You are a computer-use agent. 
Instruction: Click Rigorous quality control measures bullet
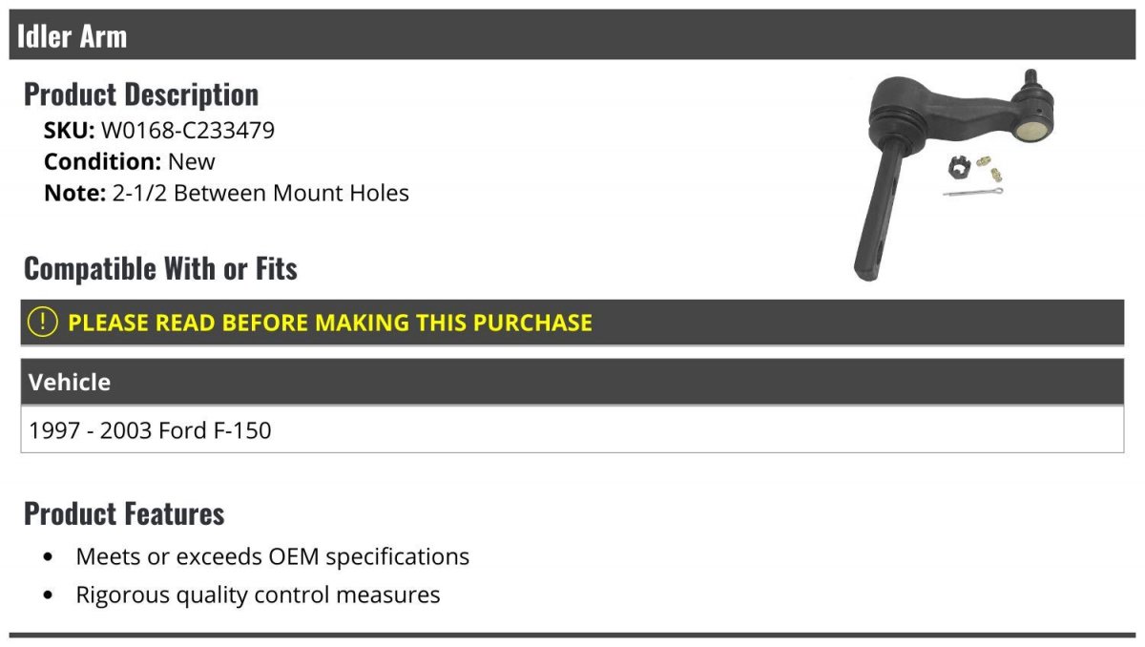point(258,595)
